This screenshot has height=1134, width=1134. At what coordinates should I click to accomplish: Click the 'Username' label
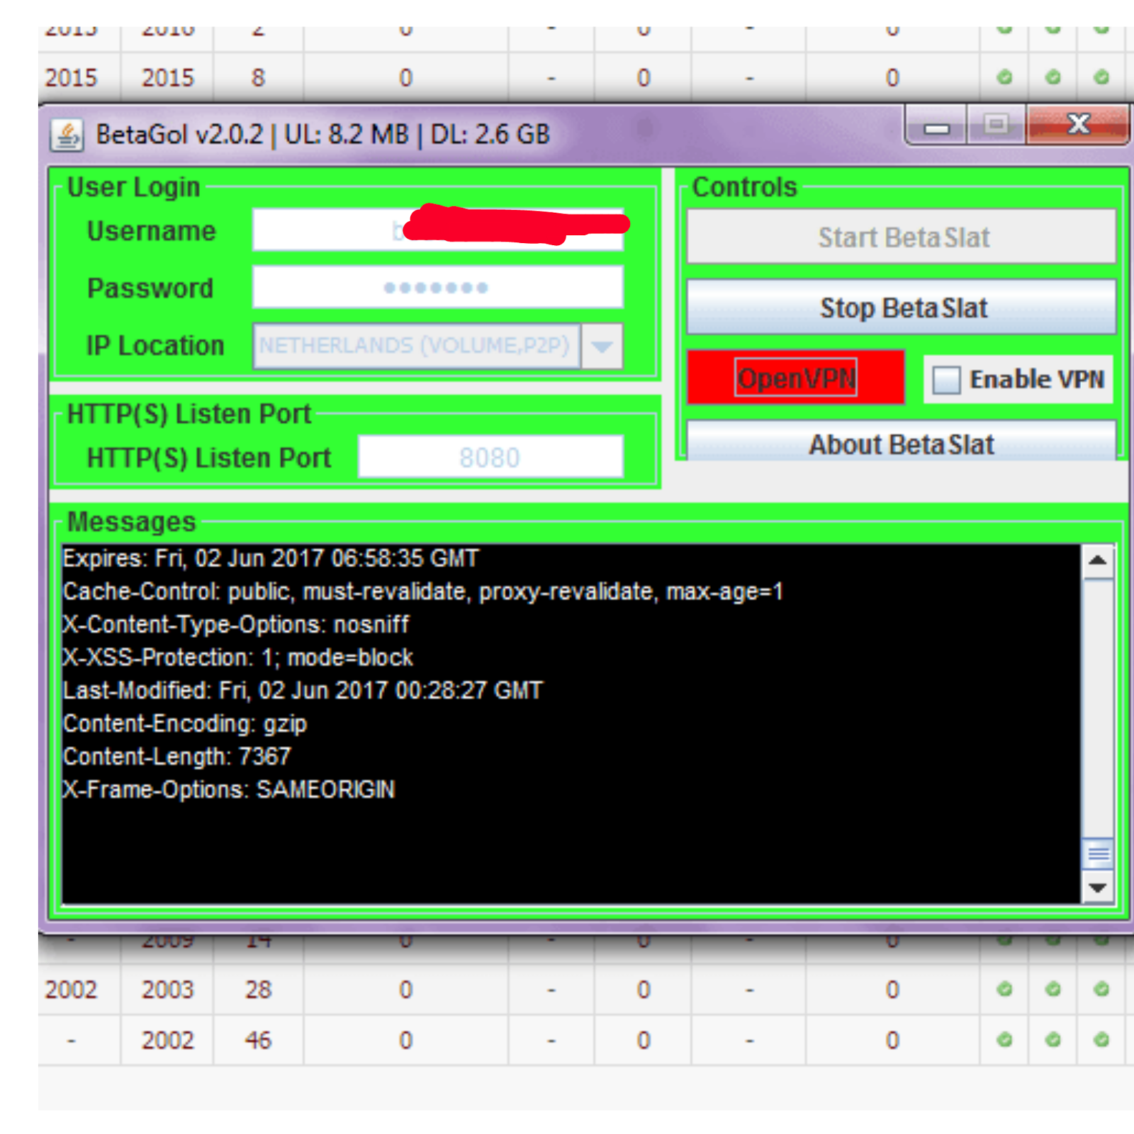151,231
